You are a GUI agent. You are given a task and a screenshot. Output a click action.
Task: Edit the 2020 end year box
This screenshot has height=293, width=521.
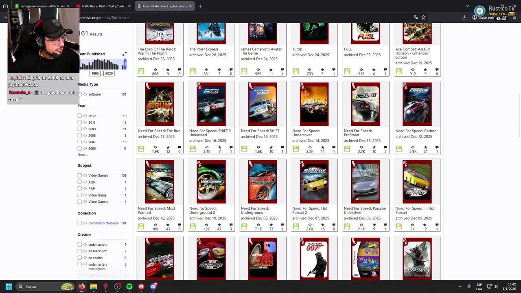pos(109,74)
